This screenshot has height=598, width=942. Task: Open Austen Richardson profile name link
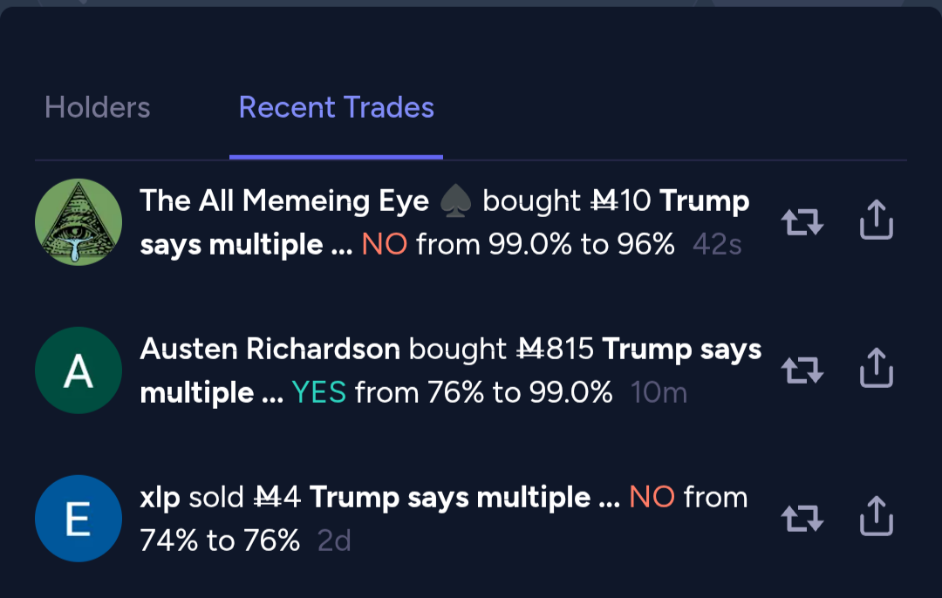click(270, 349)
